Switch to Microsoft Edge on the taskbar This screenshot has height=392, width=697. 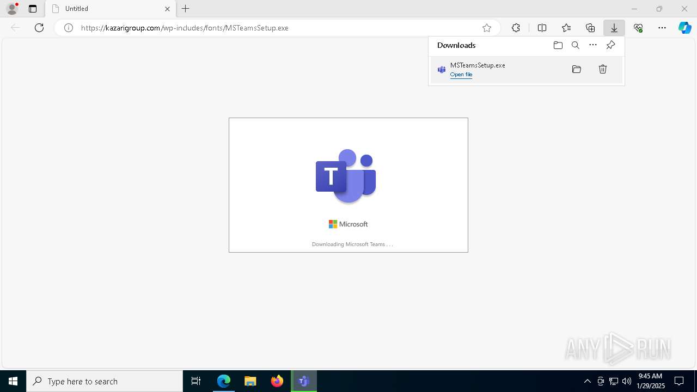224,381
